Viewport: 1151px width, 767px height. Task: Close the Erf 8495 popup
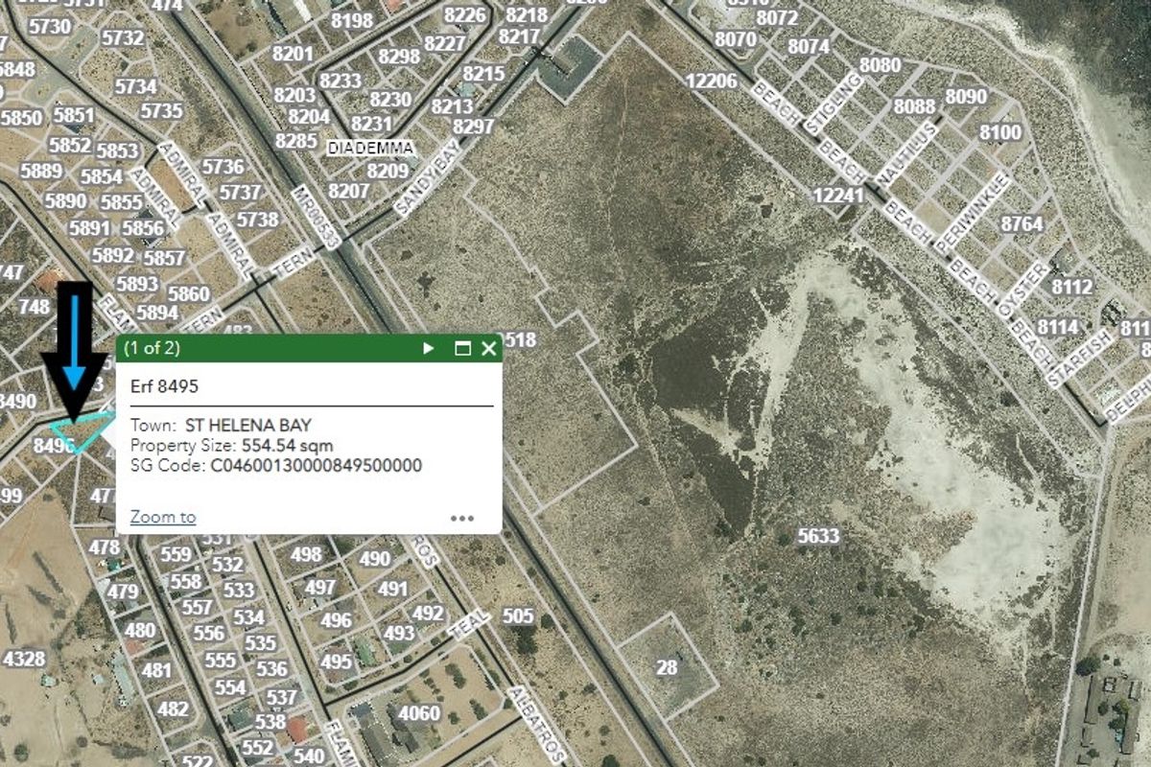[x=488, y=349]
